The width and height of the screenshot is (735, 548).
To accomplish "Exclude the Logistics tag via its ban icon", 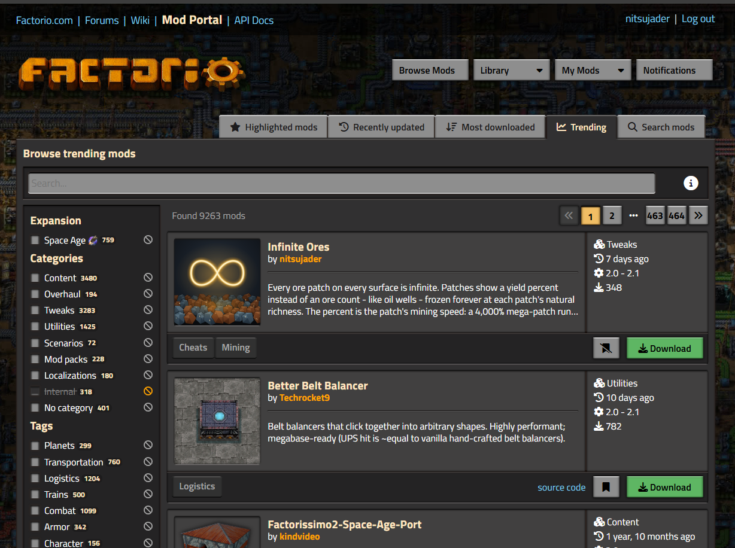I will click(x=148, y=478).
